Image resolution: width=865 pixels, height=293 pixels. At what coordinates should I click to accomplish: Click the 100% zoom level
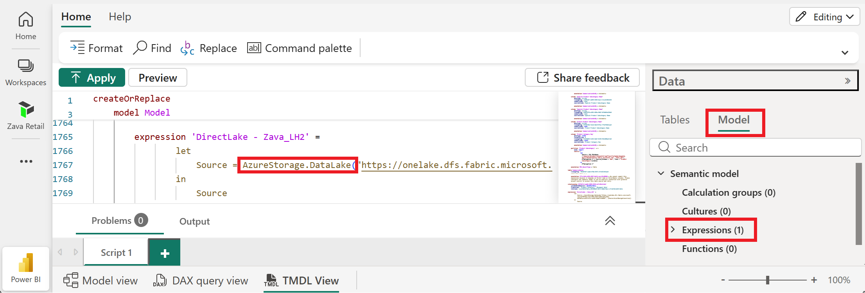coord(839,280)
